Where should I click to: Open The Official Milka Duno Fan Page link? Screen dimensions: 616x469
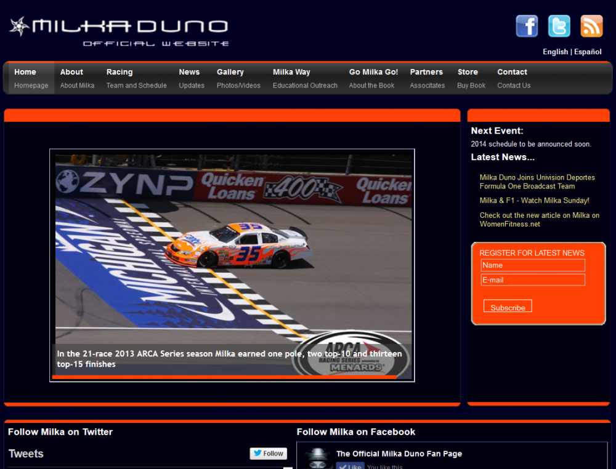[x=399, y=454]
